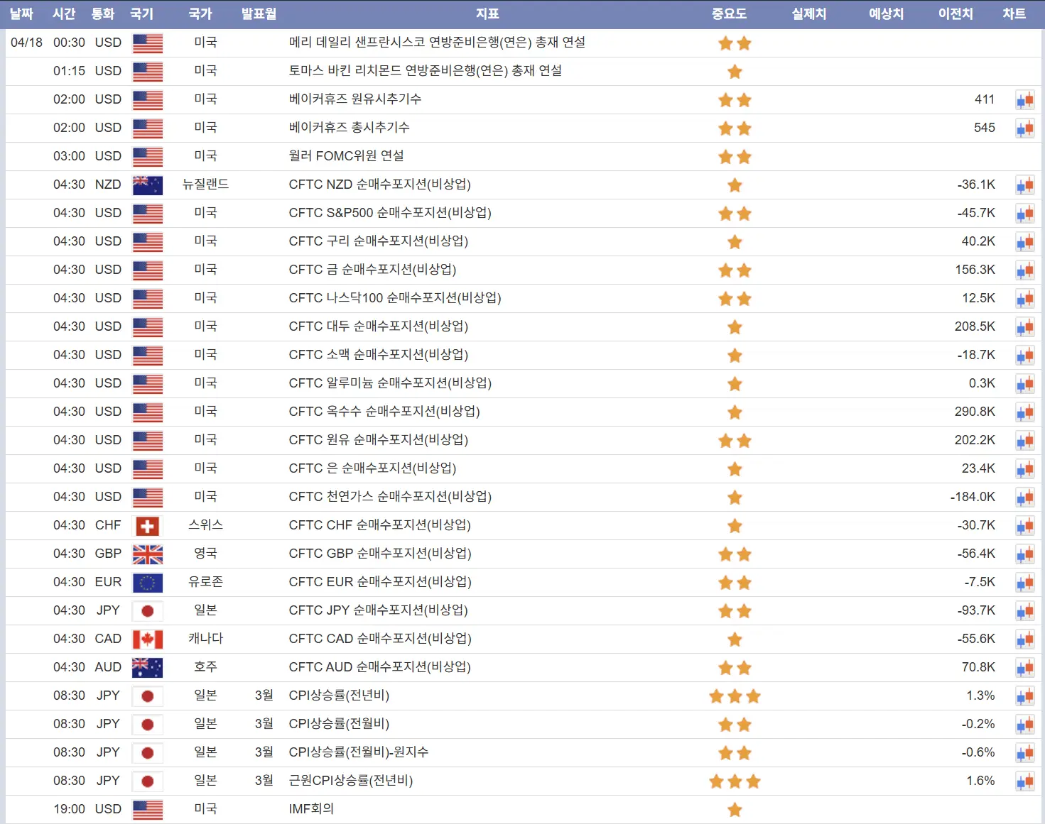Open CFTC S&P500 순매수포지션(비상업) indicator
Image resolution: width=1045 pixels, height=824 pixels.
tap(389, 213)
